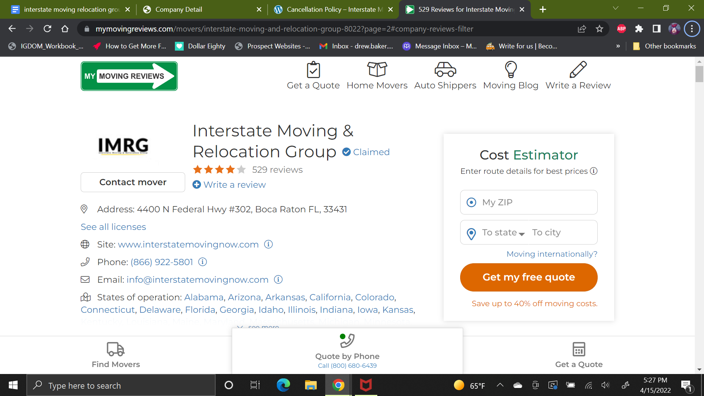Open Moving Blog lightbulb icon
Image resolution: width=704 pixels, height=396 pixels.
pos(511,69)
